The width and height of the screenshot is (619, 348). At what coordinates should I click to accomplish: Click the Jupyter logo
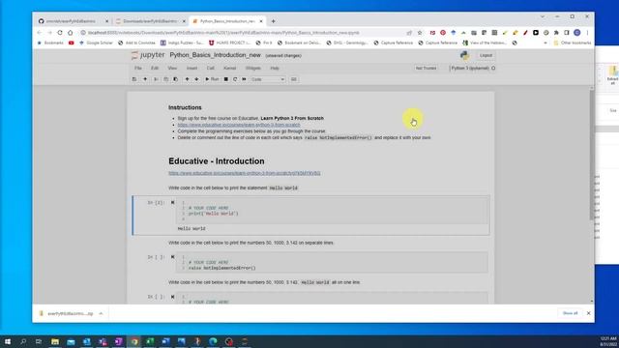[x=148, y=55]
